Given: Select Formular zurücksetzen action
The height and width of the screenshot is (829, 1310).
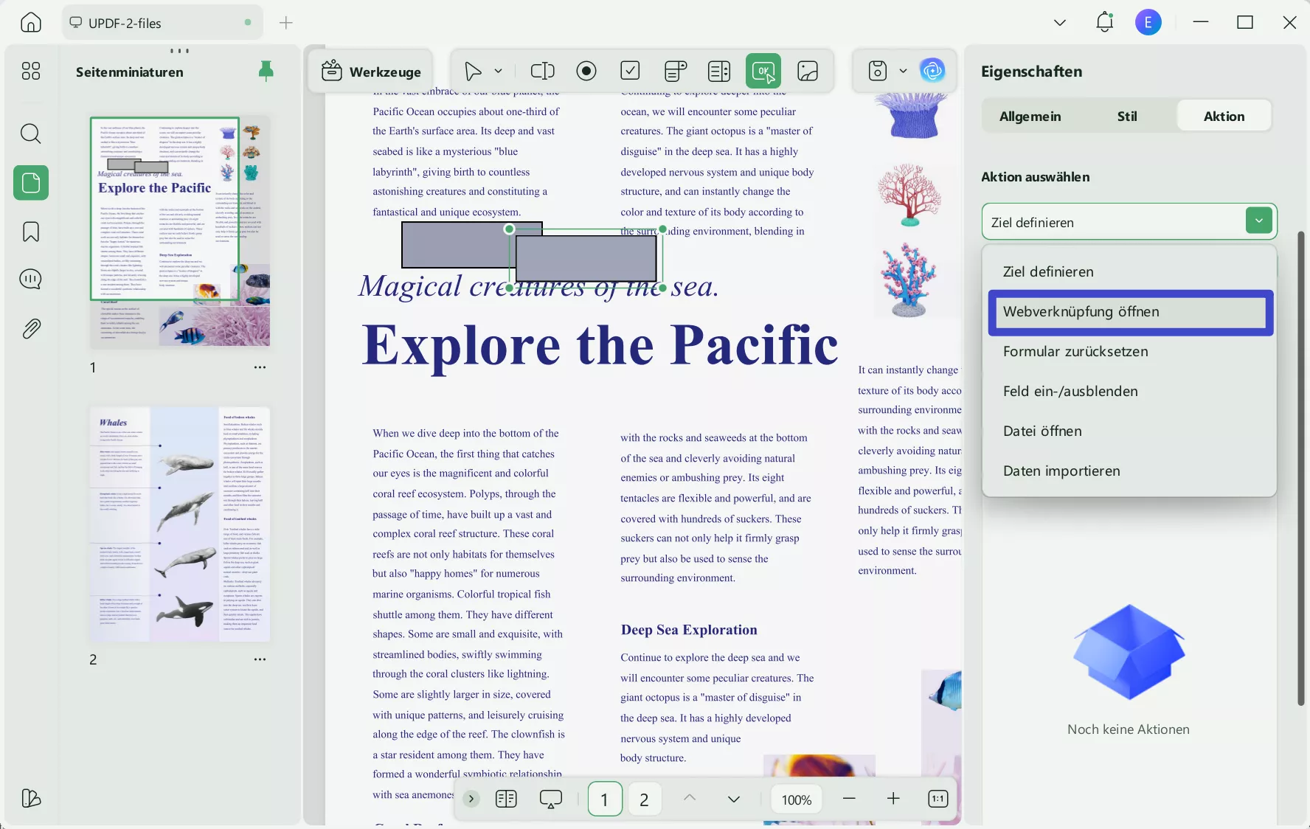Looking at the screenshot, I should pyautogui.click(x=1130, y=352).
